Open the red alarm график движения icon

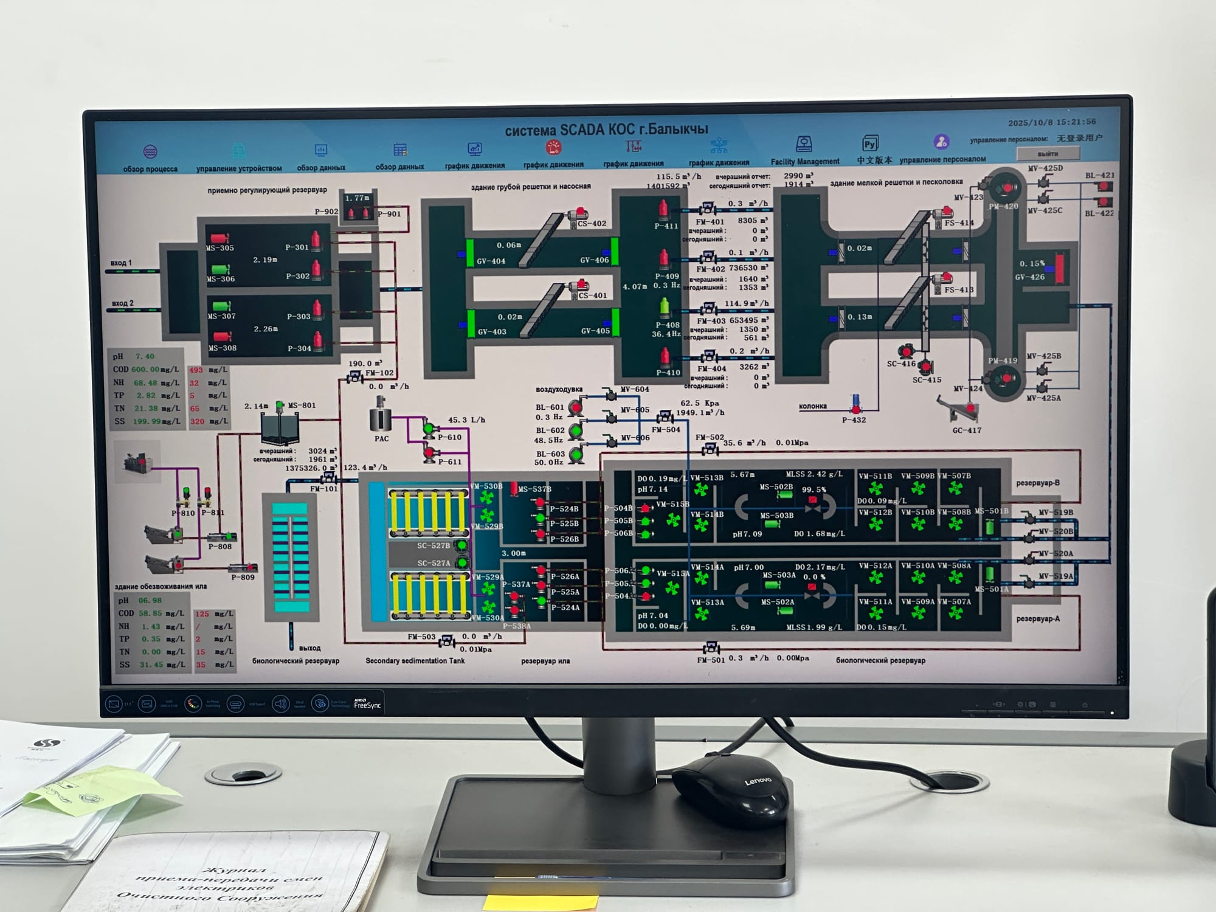click(553, 148)
